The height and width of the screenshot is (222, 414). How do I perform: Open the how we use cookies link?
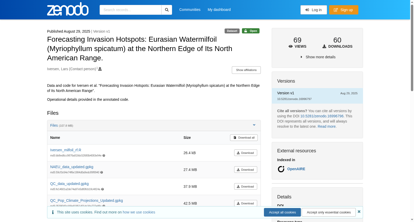point(139,212)
